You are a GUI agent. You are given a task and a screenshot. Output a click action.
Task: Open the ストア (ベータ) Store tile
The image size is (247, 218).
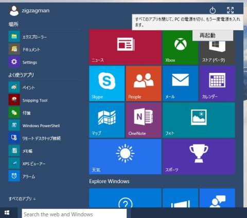tap(217, 52)
